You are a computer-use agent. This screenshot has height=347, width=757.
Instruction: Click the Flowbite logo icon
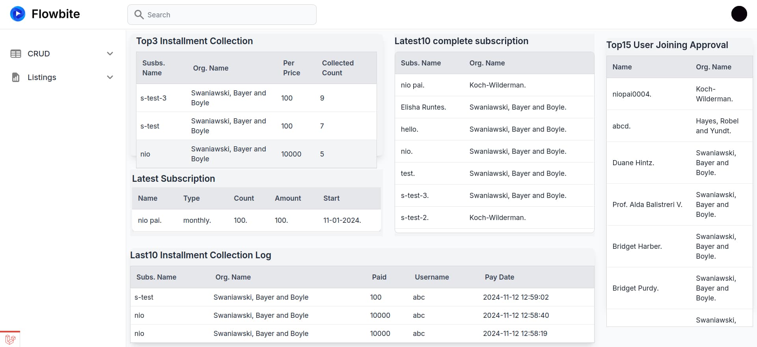pos(17,14)
